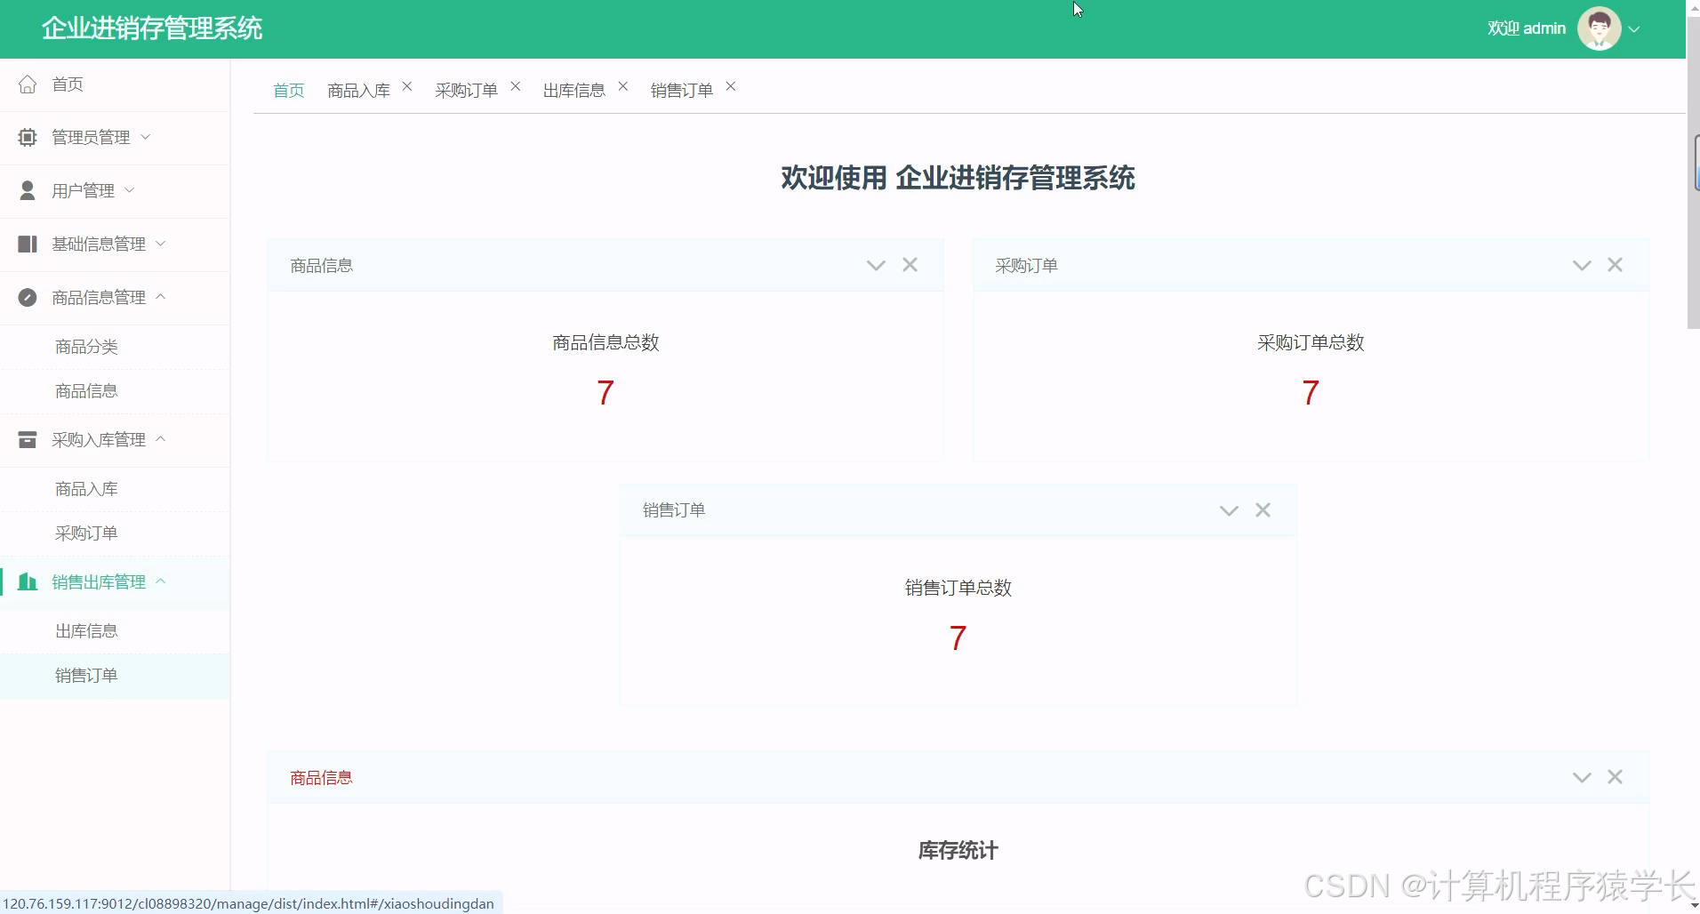Switch to the 商品入库 tab
1700x914 pixels.
(x=358, y=89)
